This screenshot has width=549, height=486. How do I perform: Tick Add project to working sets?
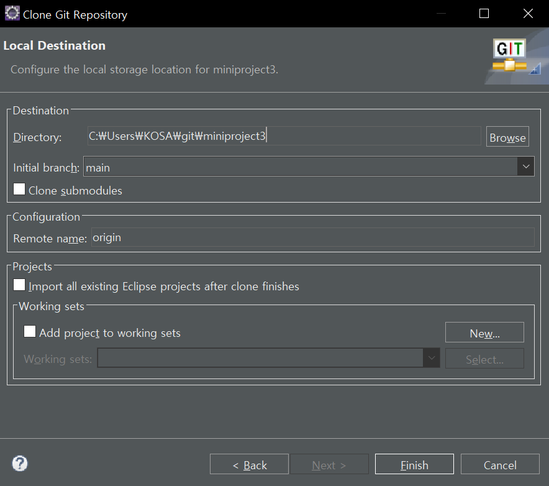(30, 331)
